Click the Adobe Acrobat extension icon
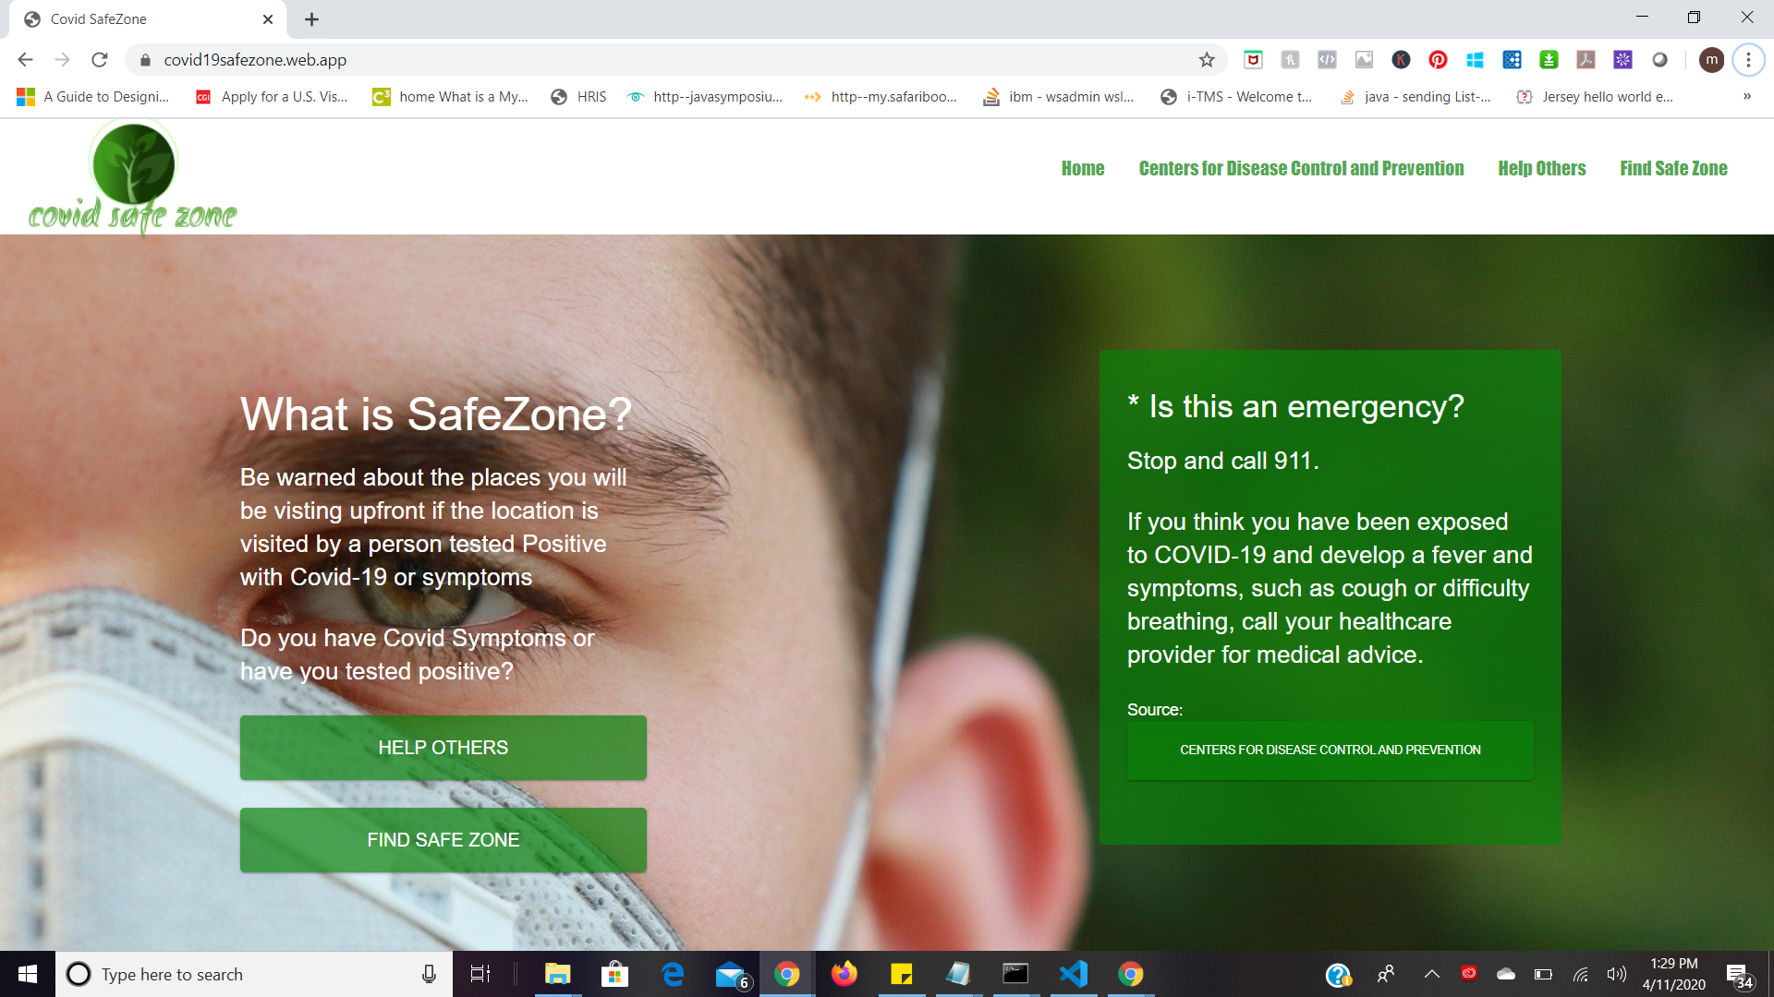The image size is (1774, 997). pos(1586,60)
